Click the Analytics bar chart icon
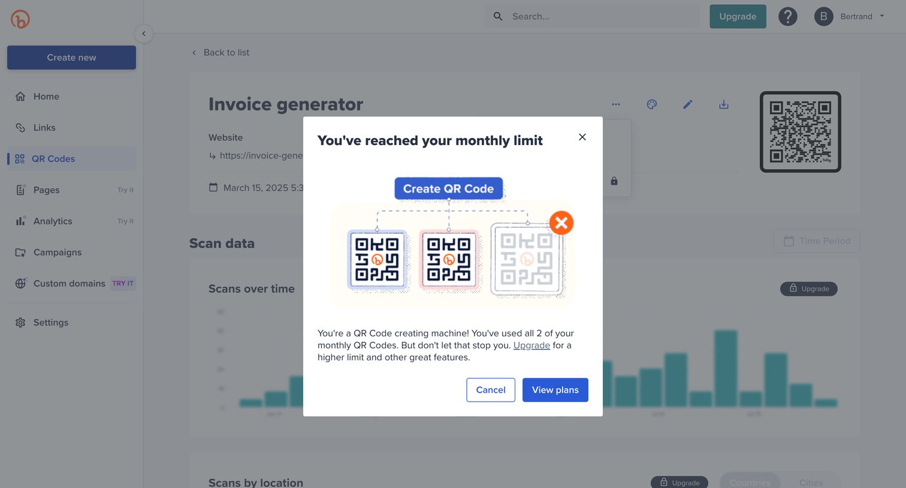Screen dimensions: 906x488 tap(20, 221)
